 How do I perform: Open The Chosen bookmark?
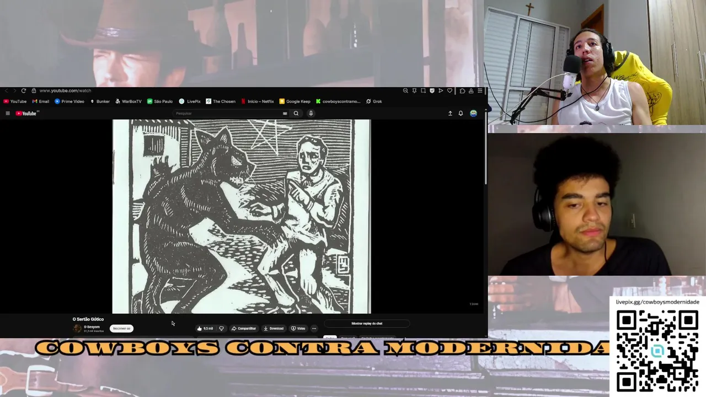pos(221,101)
